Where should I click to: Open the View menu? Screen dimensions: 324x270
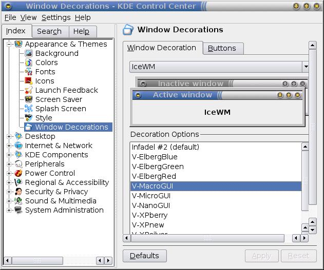click(x=29, y=17)
